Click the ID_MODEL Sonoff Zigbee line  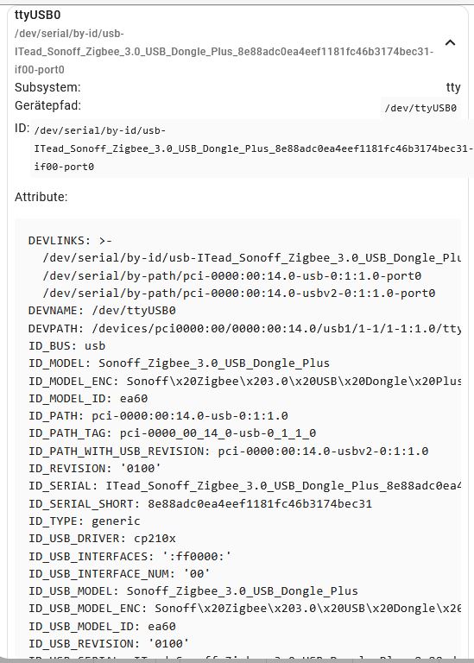179,363
